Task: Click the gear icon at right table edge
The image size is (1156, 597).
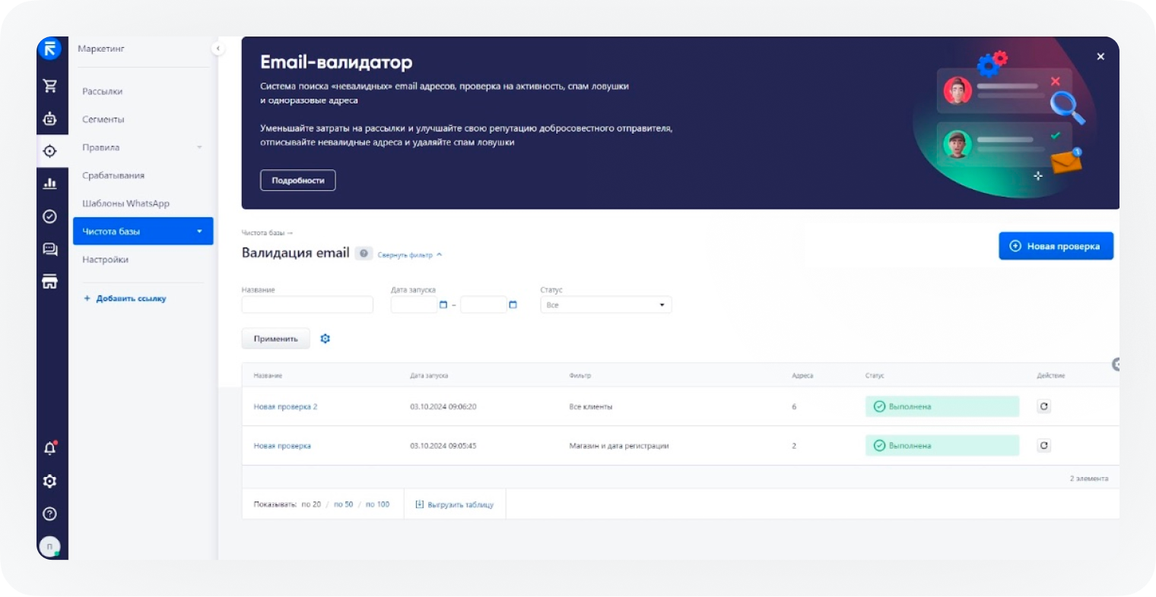Action: 1116,365
